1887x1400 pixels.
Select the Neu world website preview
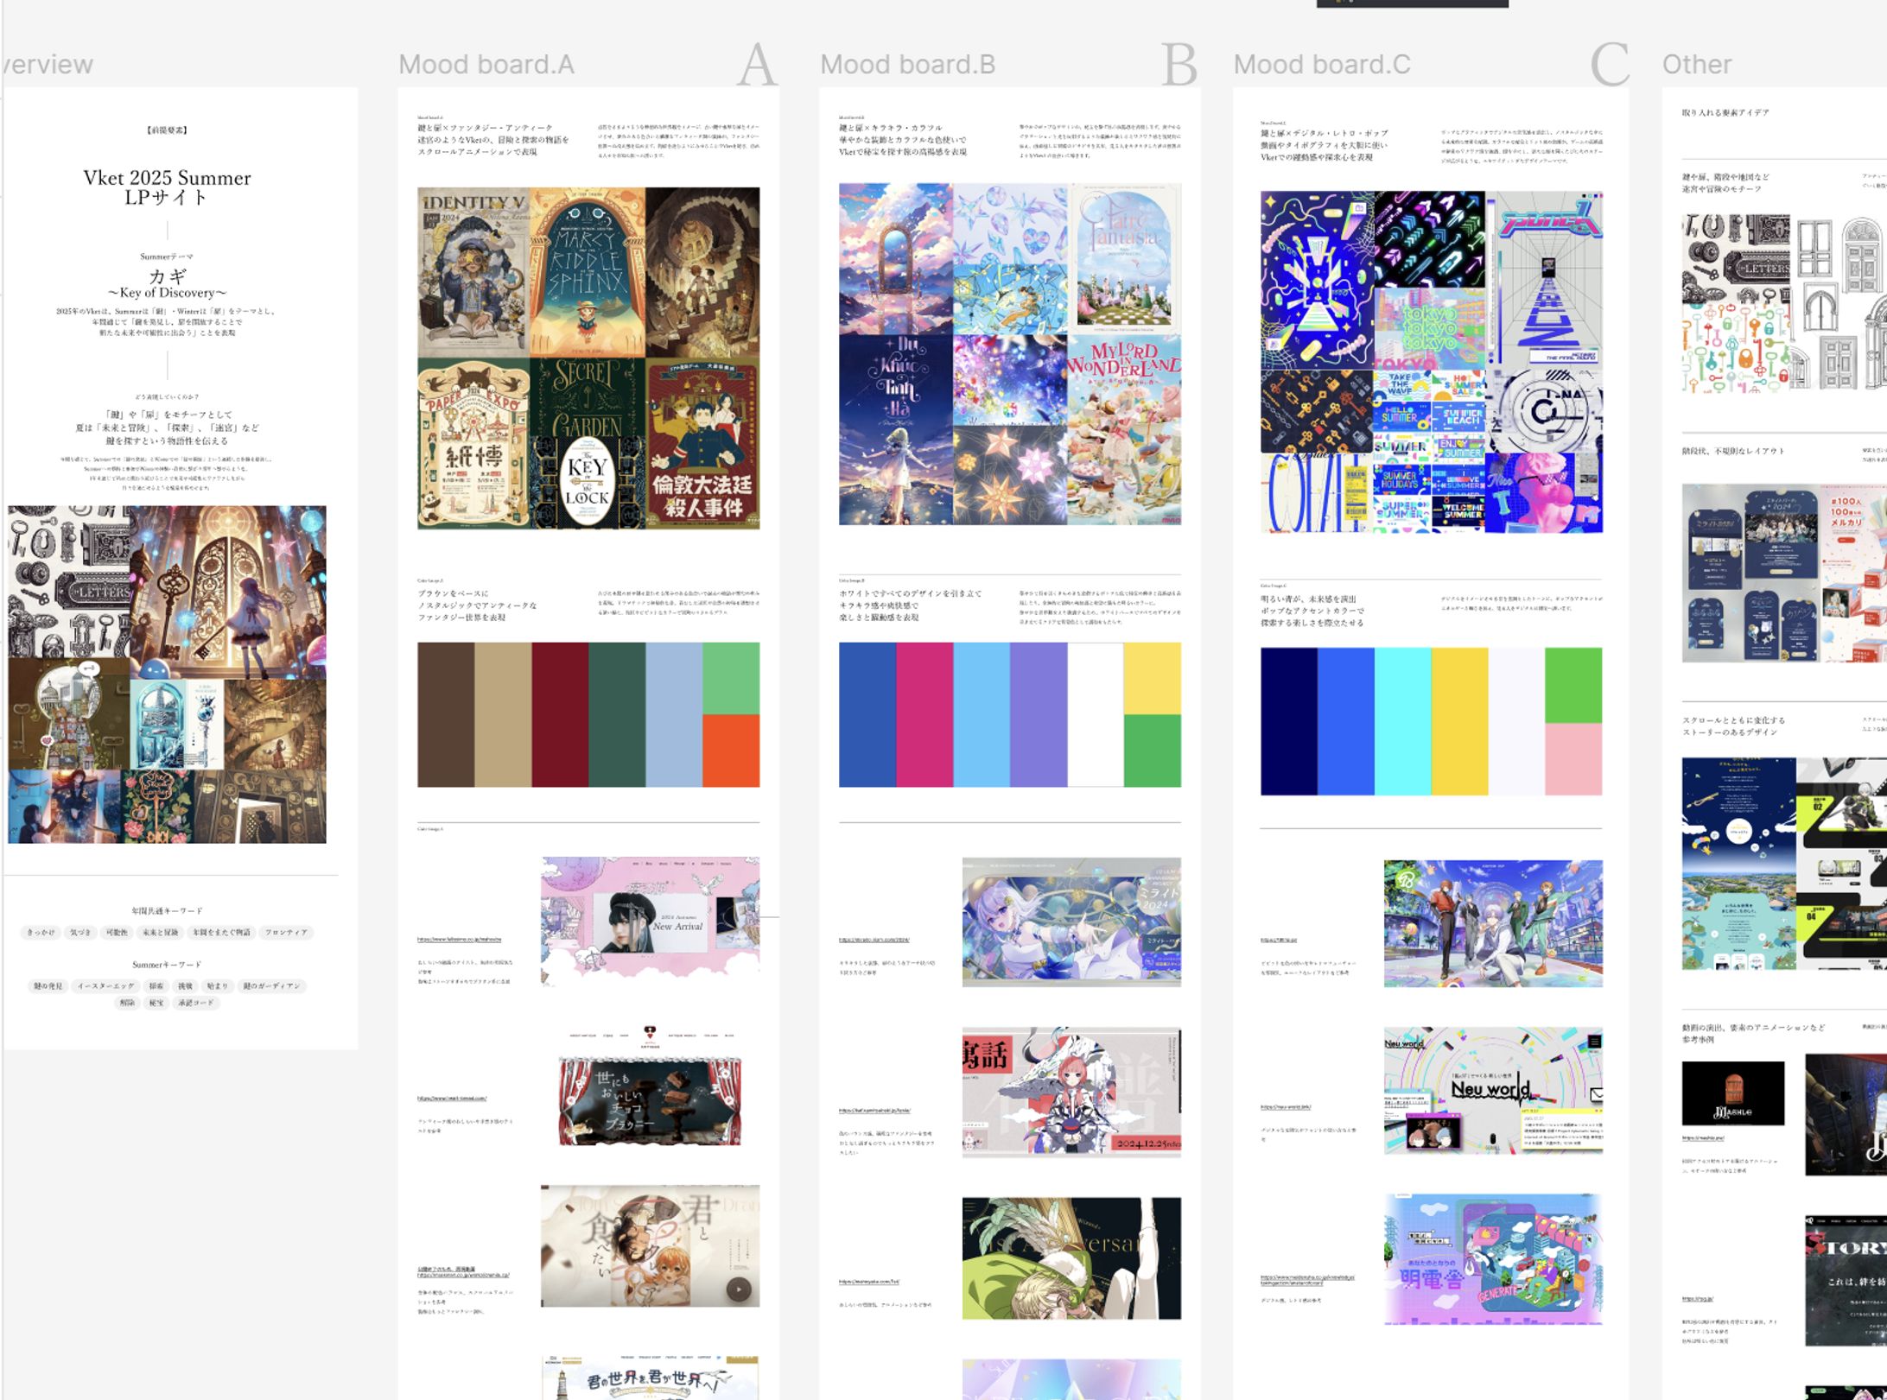[1493, 1091]
